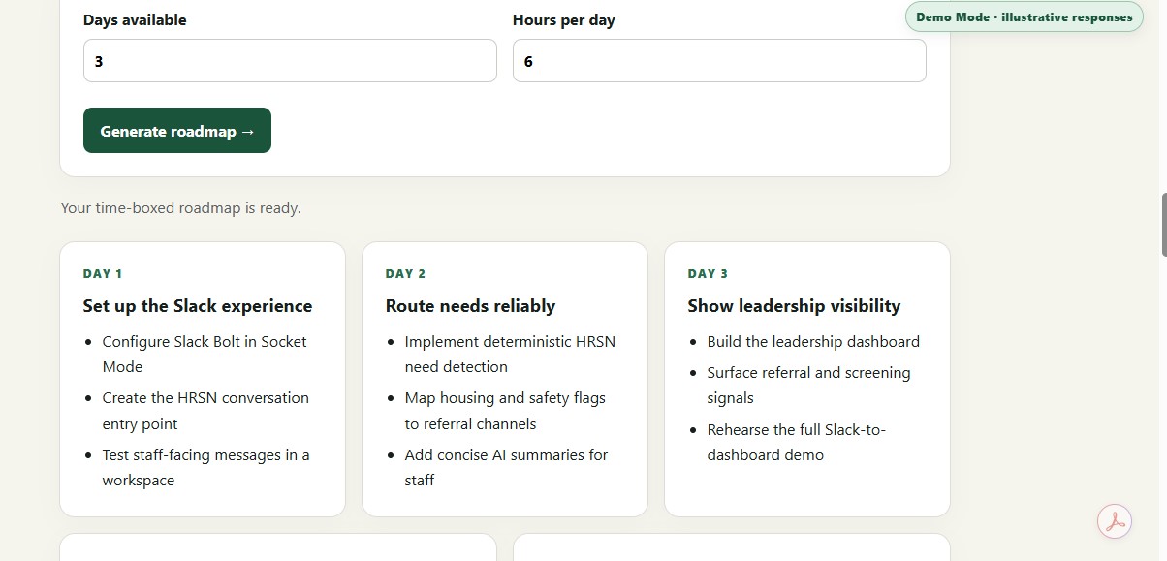1167x561 pixels.
Task: Click Add concise AI summaries for staff
Action: (507, 467)
